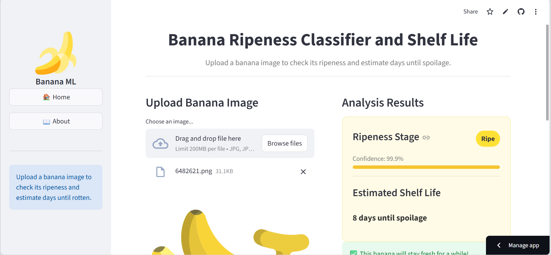The height and width of the screenshot is (255, 551).
Task: Click the Ripe badge
Action: click(x=487, y=139)
